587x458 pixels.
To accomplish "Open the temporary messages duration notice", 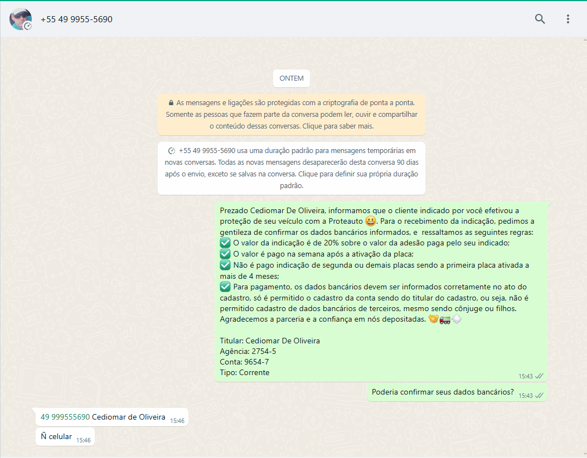I will [292, 168].
